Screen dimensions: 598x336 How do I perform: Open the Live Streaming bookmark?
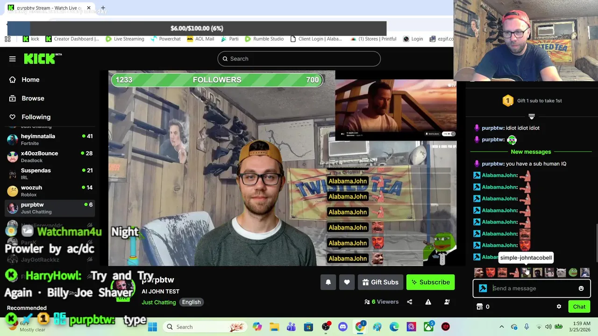pos(125,39)
